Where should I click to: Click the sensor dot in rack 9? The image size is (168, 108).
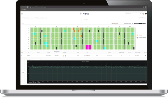(x=119, y=37)
